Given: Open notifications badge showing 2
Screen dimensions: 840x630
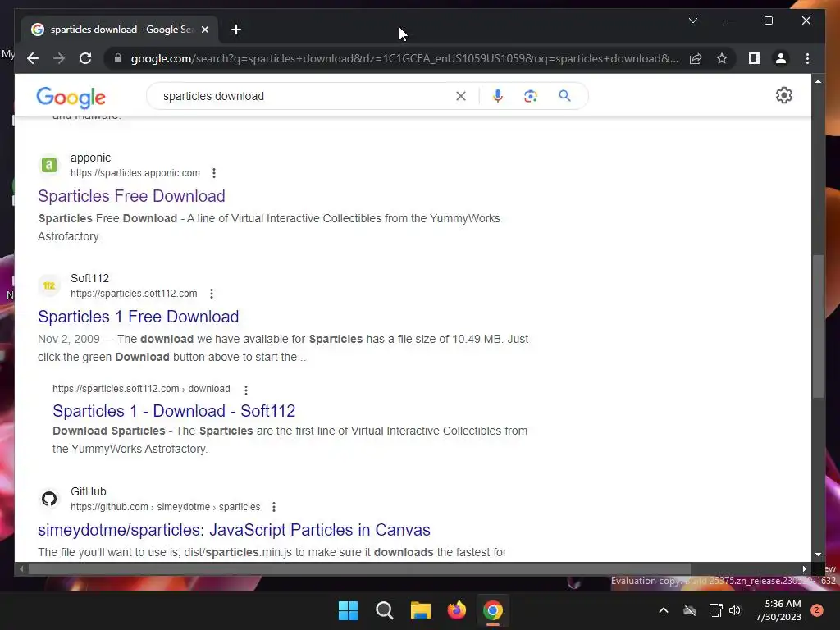Looking at the screenshot, I should click(x=816, y=610).
